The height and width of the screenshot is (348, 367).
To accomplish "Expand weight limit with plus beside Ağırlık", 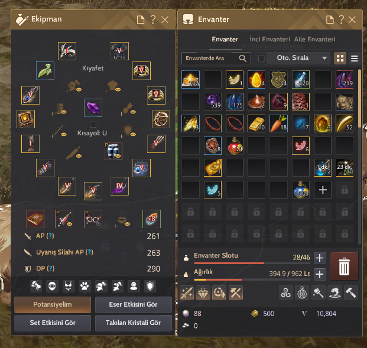I will (320, 274).
